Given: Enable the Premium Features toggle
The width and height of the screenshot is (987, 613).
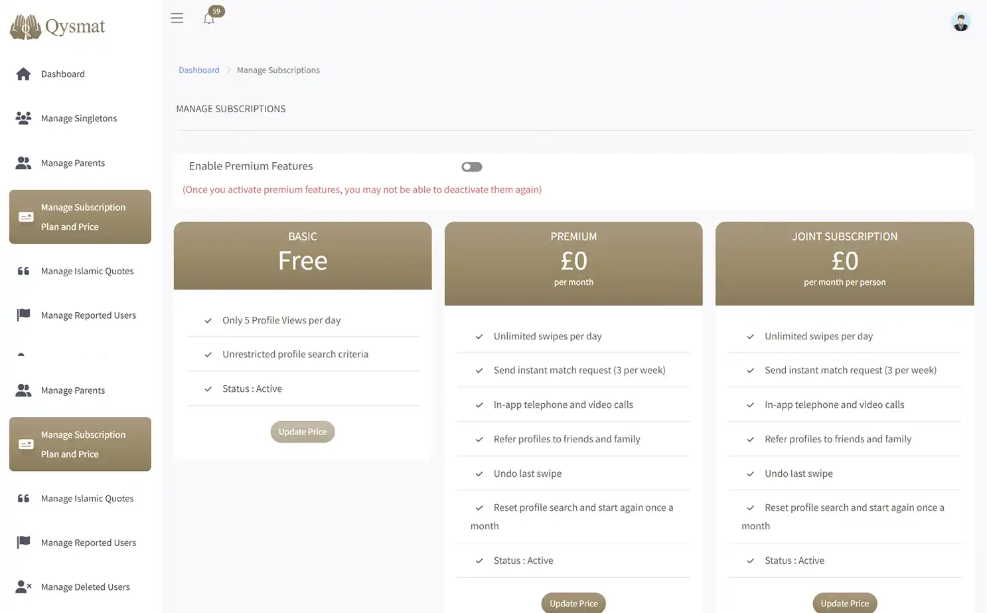Looking at the screenshot, I should (471, 166).
